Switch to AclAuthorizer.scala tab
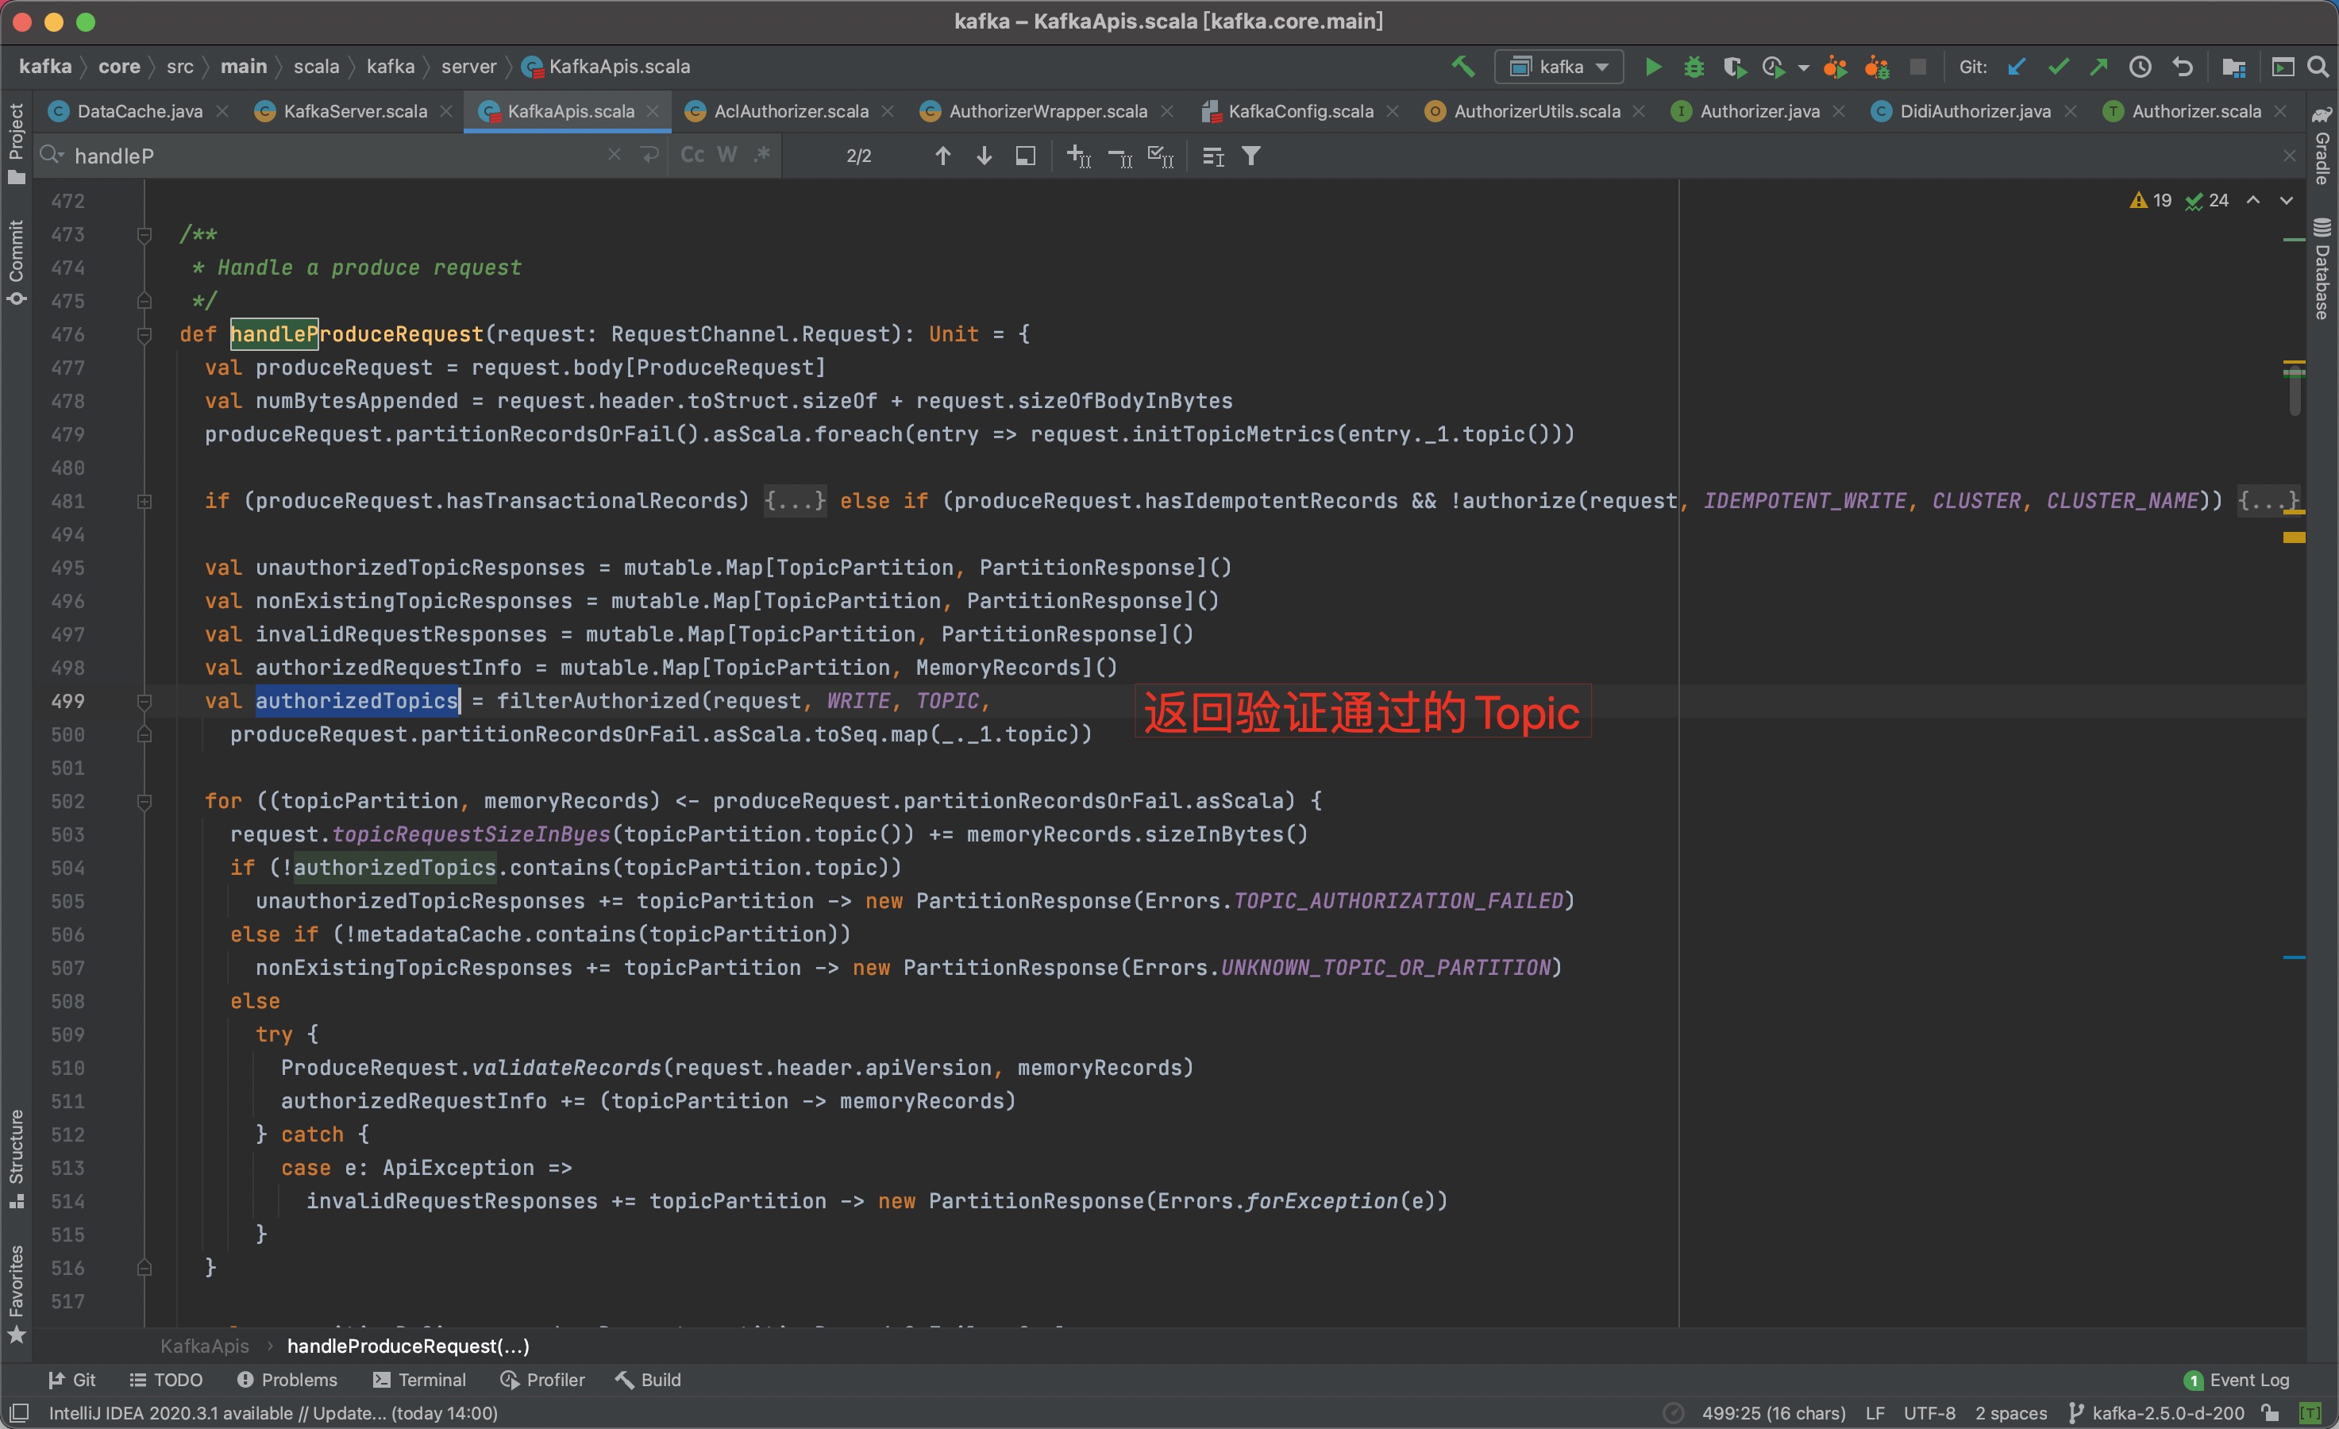The width and height of the screenshot is (2339, 1429). pyautogui.click(x=790, y=111)
